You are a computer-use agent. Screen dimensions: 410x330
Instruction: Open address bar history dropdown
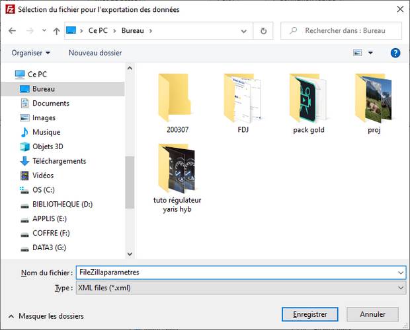click(x=244, y=31)
